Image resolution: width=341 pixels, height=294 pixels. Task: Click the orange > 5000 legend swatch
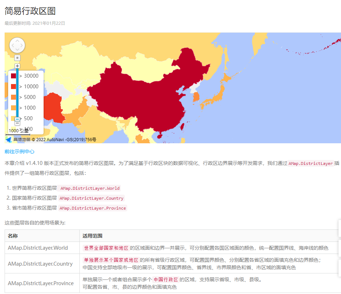pos(13,97)
